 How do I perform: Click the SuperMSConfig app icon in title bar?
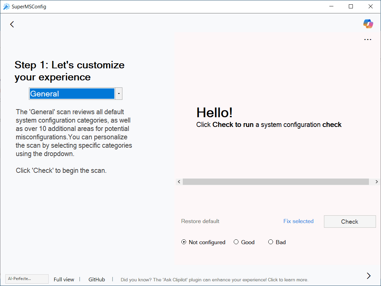pyautogui.click(x=6, y=6)
